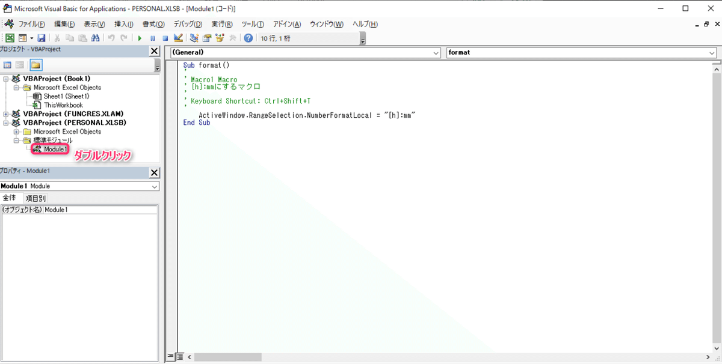The width and height of the screenshot is (722, 364).
Task: Collapse the 標準モジュール folder
Action: [x=17, y=141]
